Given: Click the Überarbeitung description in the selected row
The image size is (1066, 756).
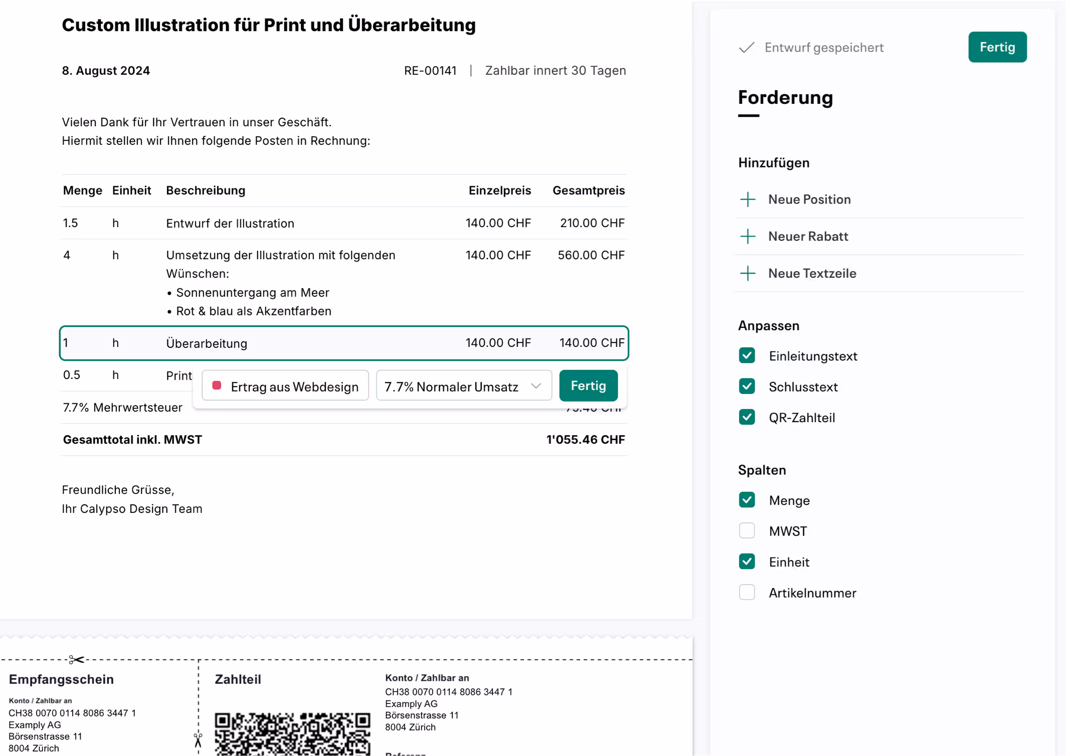Looking at the screenshot, I should (207, 343).
